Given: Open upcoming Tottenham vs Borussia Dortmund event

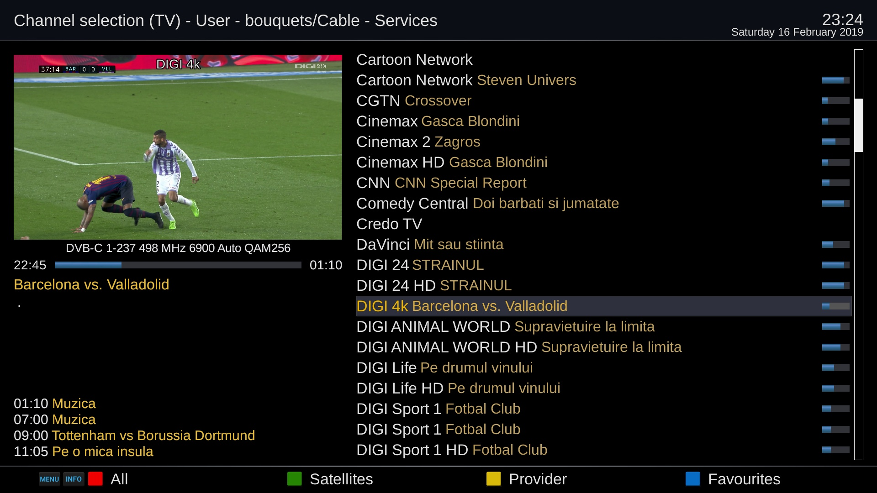Looking at the screenshot, I should 153,435.
